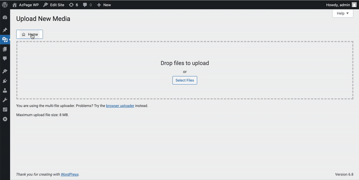Open the Settings sliders icon in sidebar

(5, 110)
